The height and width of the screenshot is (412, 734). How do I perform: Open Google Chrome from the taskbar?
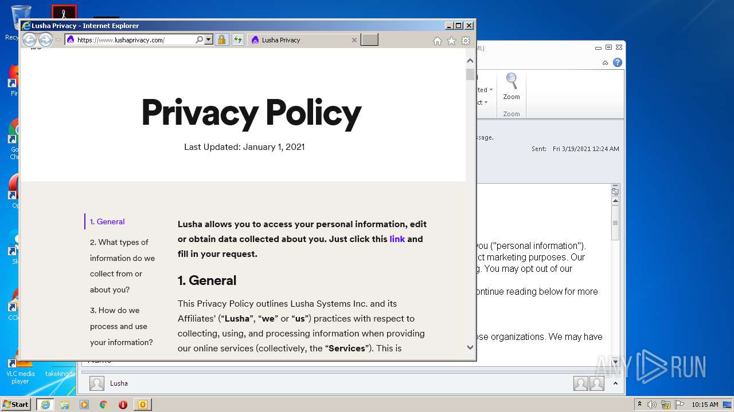click(x=104, y=405)
